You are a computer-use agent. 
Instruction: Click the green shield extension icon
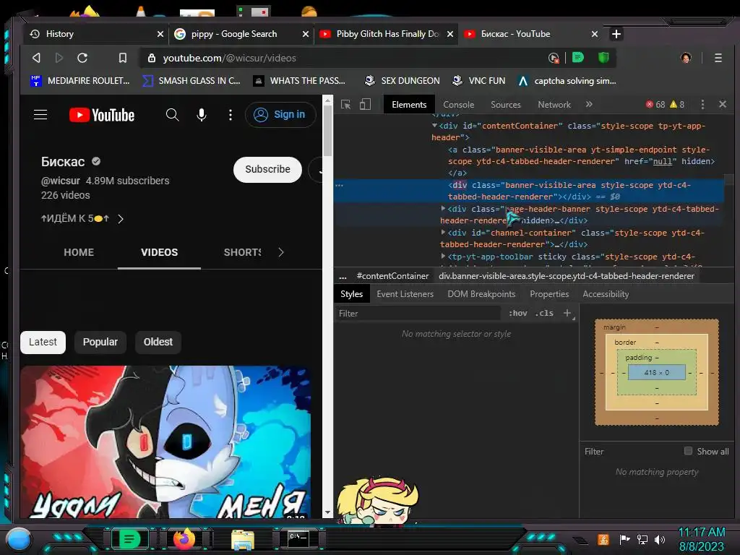tap(603, 58)
